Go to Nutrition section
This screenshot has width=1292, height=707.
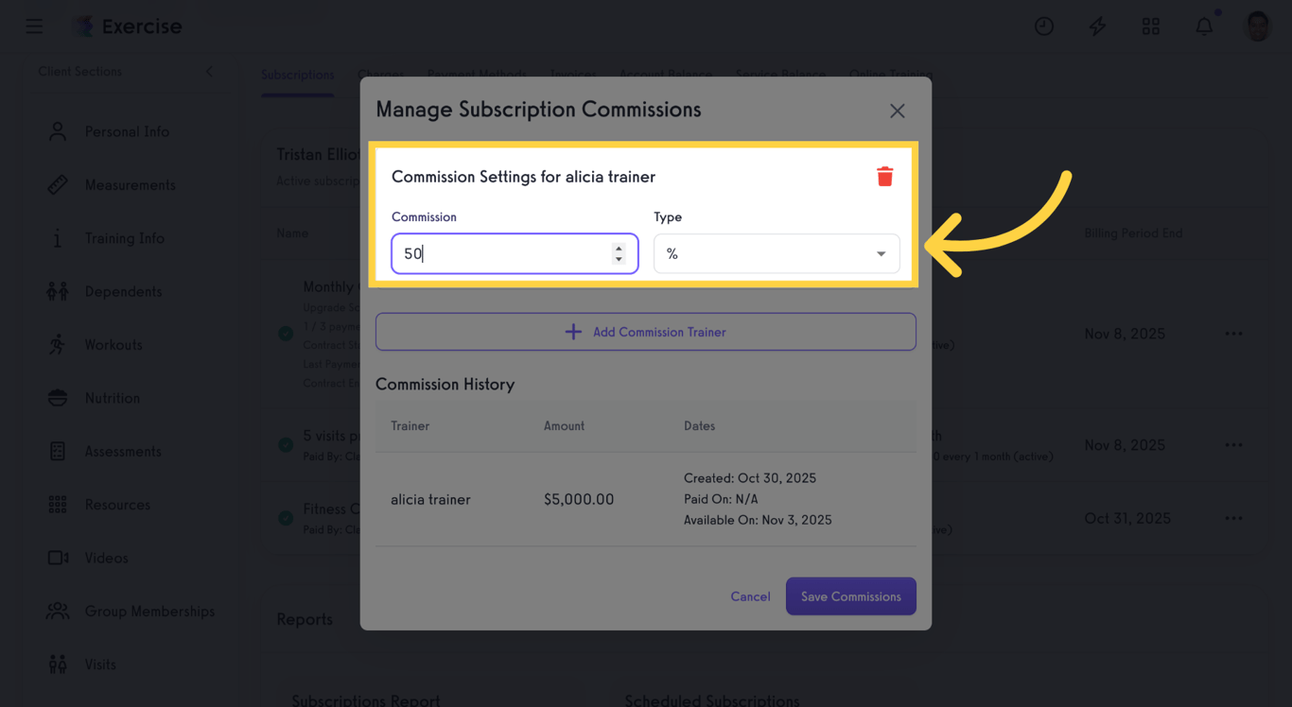click(x=112, y=398)
